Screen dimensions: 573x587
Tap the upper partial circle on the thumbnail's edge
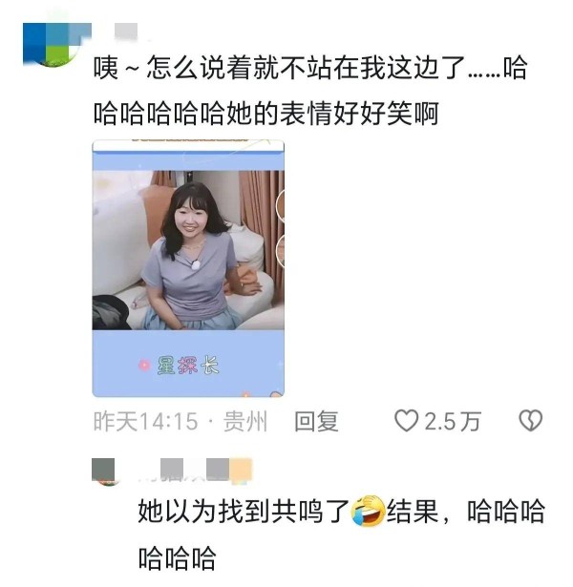pos(281,205)
